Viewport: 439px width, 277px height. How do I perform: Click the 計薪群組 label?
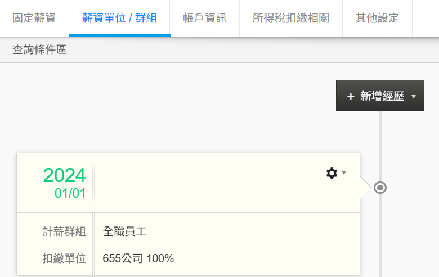click(x=64, y=231)
